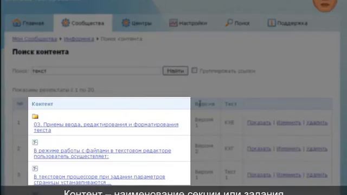Image resolution: width=347 pixels, height=195 pixels.
Task: Click the house icon next to Главная
Action: [x=17, y=23]
